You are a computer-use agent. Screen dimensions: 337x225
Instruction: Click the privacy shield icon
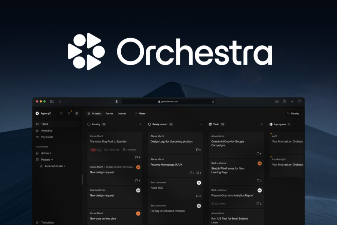point(117,101)
